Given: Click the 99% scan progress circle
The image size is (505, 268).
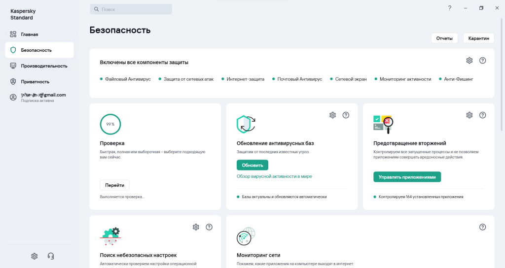Looking at the screenshot, I should click(x=110, y=124).
